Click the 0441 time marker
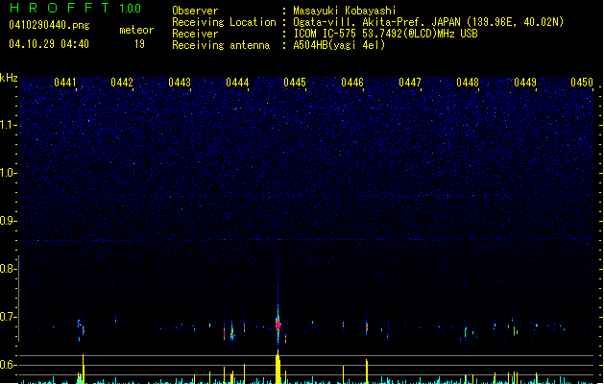 64,83
